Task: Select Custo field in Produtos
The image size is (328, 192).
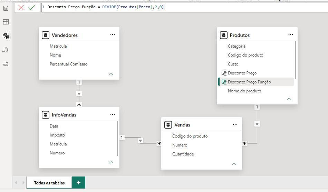Action: [x=233, y=64]
